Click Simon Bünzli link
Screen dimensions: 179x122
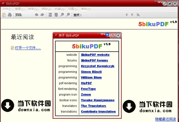(x=91, y=72)
